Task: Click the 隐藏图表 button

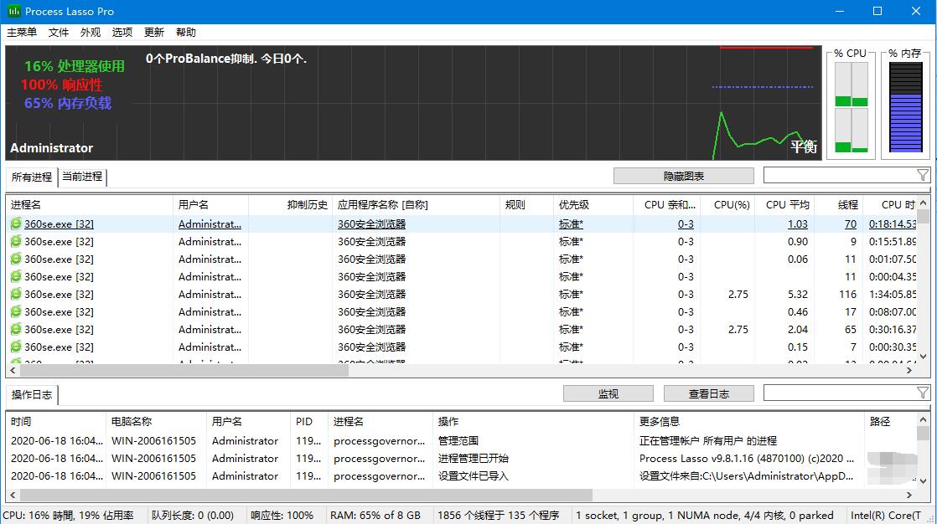Action: [x=684, y=176]
